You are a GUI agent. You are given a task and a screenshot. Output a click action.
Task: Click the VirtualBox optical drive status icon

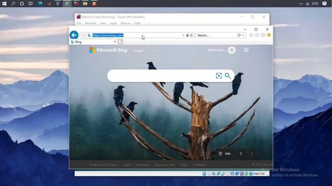pos(209,174)
